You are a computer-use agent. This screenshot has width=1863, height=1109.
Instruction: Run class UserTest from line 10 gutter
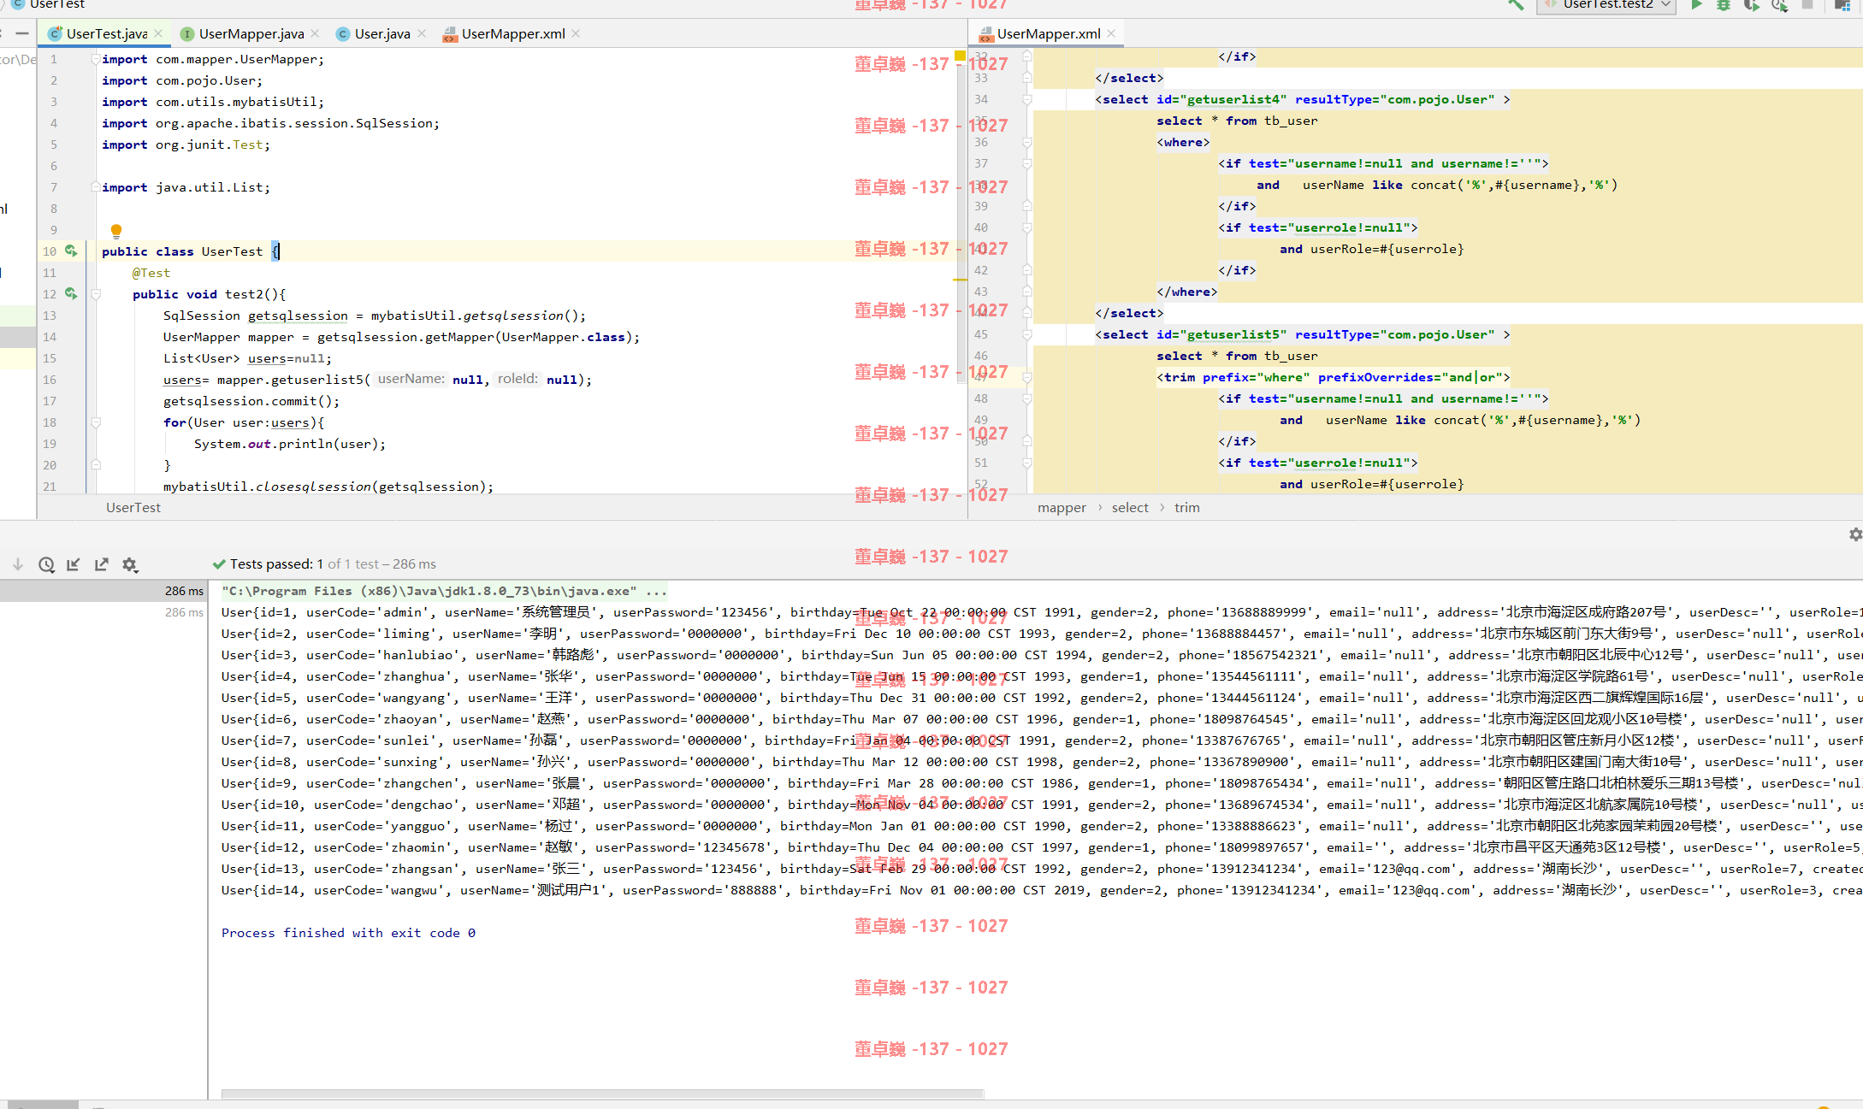click(x=71, y=251)
